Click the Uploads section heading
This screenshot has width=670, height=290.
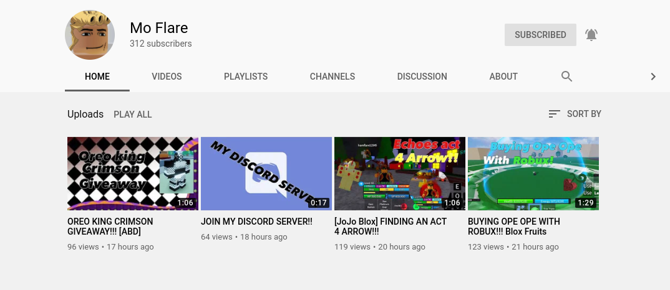85,115
